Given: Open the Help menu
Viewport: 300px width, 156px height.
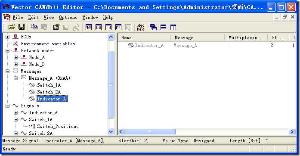Looking at the screenshot, I should tap(108, 17).
